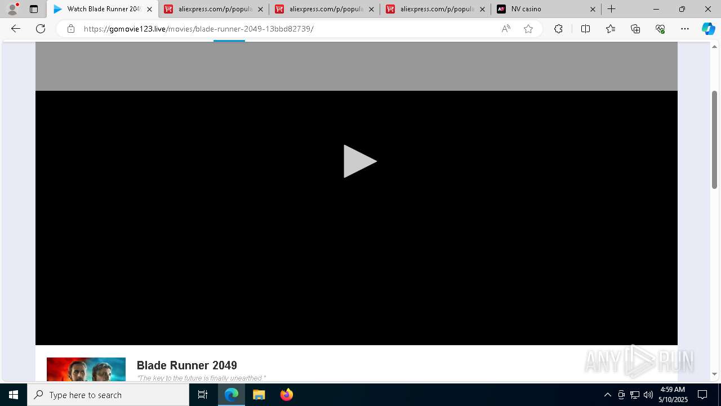Close the first aliexpress tab
The height and width of the screenshot is (406, 721).
click(x=260, y=9)
